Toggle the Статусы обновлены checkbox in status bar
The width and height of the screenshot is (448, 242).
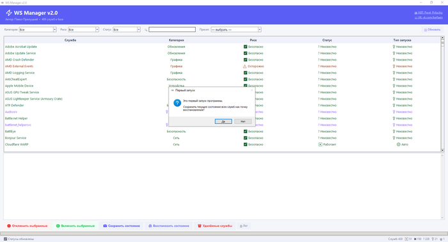pyautogui.click(x=5, y=239)
